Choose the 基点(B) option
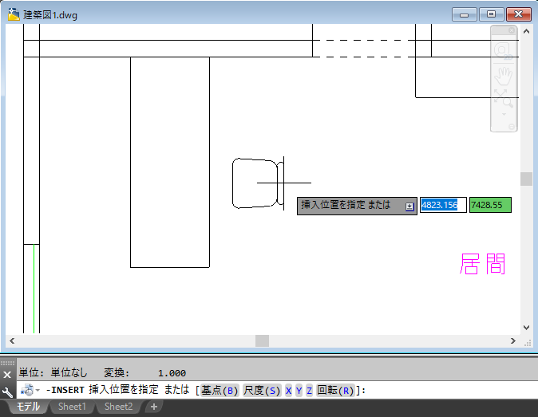 (220, 390)
